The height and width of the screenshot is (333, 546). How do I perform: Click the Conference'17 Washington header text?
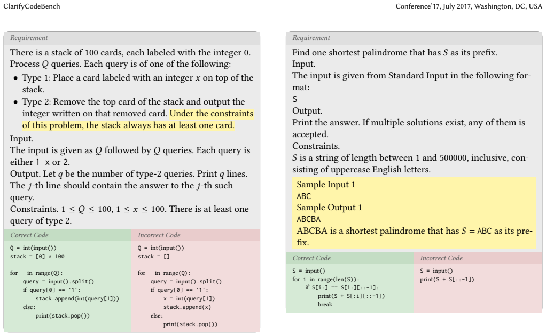pos(469,6)
